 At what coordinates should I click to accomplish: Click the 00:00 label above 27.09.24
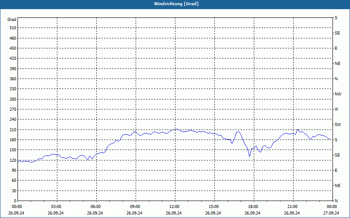(332, 207)
